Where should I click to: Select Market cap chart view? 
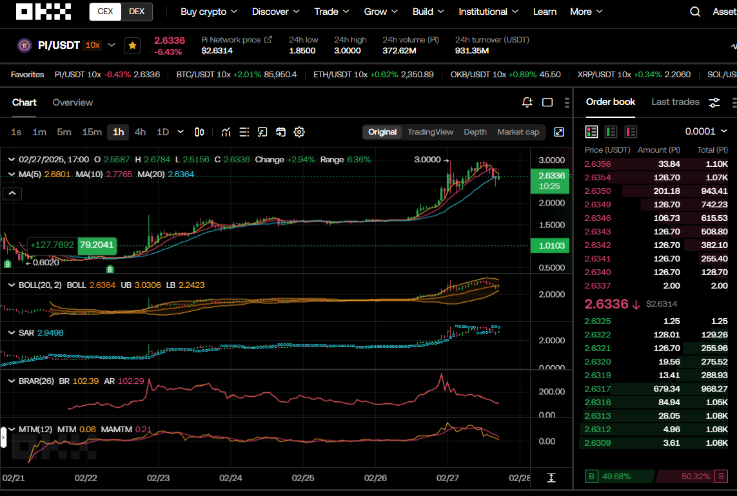[518, 132]
